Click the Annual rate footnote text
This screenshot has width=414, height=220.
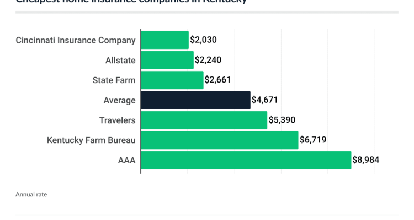click(31, 194)
